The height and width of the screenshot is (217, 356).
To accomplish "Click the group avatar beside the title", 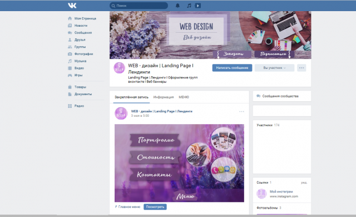I will pyautogui.click(x=119, y=68).
